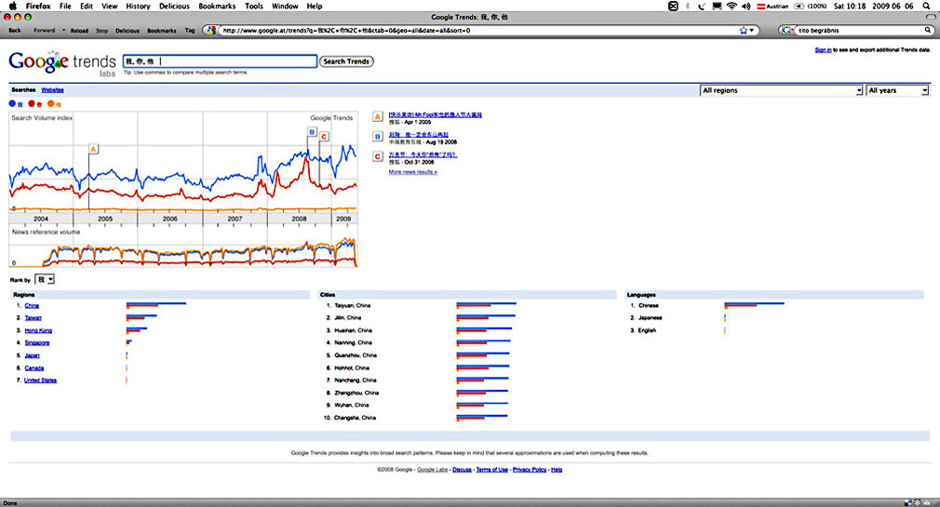Open the Apple menu
Screen dimensions: 940x507
[x=13, y=6]
